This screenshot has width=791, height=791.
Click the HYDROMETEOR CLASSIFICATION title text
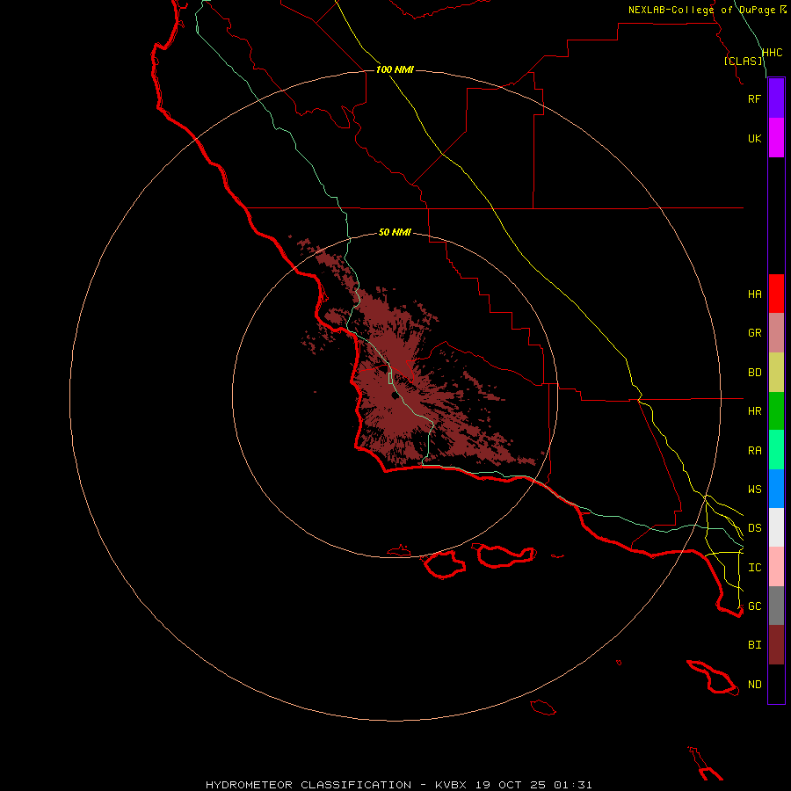(x=308, y=785)
